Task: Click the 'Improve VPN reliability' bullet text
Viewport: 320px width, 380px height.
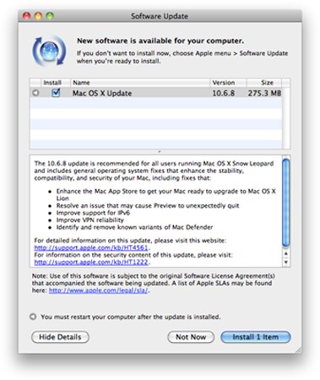Action: pos(90,220)
